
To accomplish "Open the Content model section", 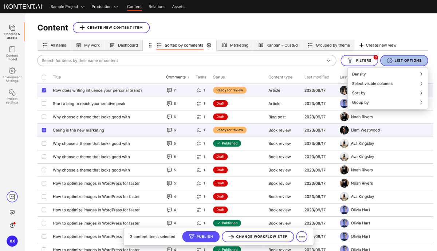I will [x=12, y=52].
